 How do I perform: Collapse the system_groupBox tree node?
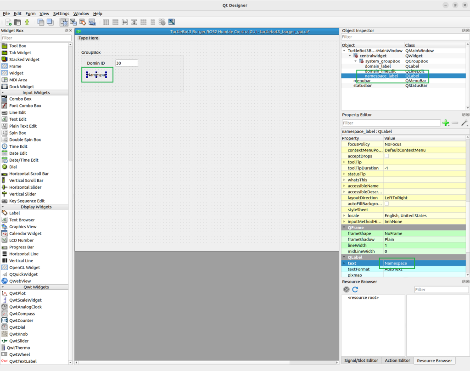356,61
